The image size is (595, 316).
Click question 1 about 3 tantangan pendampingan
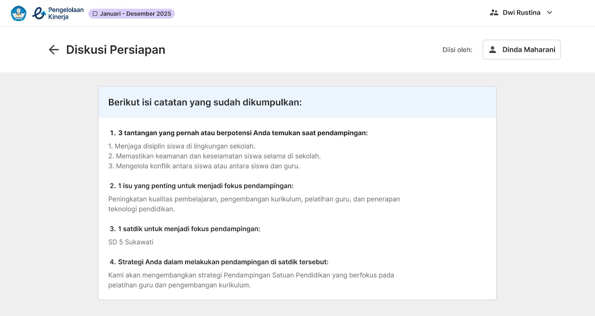239,133
